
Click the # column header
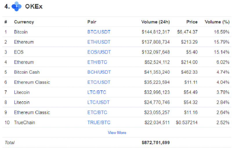pyautogui.click(x=6, y=22)
